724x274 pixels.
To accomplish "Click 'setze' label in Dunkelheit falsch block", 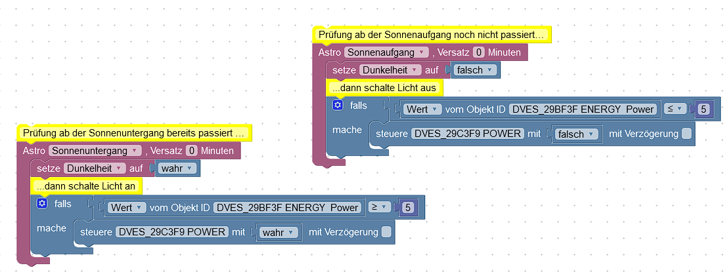I will point(344,70).
